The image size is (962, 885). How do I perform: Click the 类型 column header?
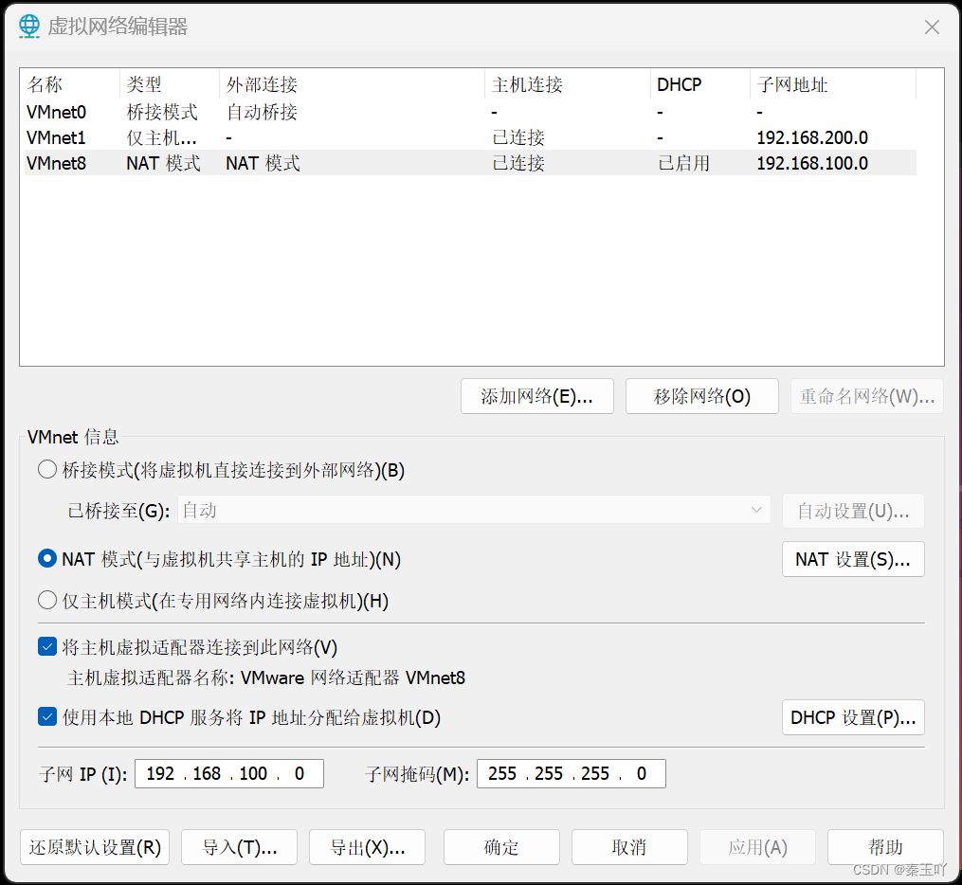[x=170, y=84]
